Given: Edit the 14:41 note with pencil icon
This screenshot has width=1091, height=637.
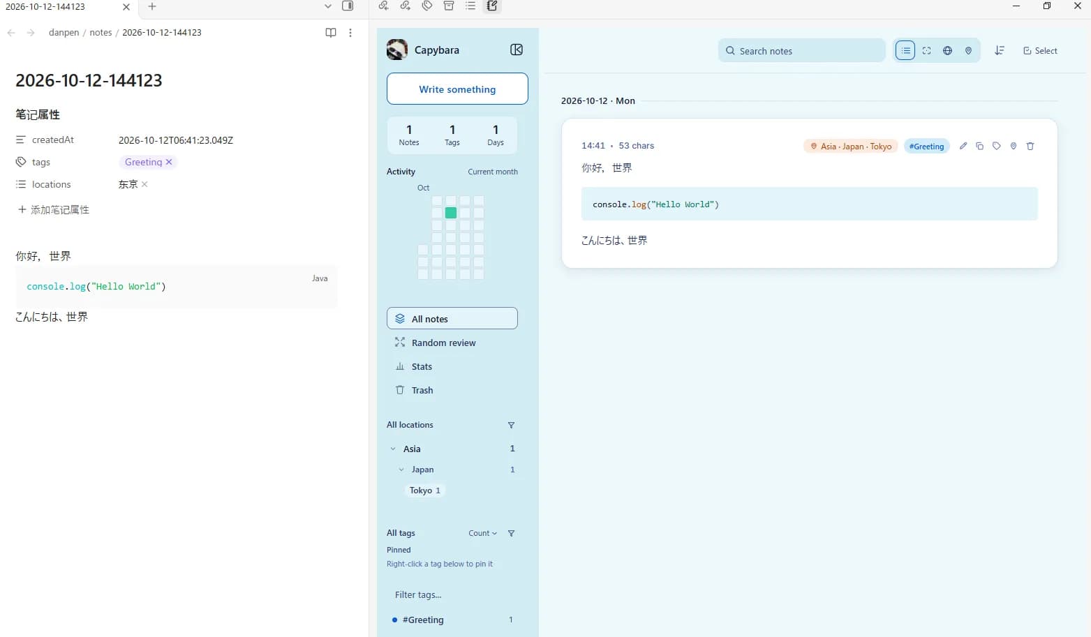Looking at the screenshot, I should [x=963, y=146].
